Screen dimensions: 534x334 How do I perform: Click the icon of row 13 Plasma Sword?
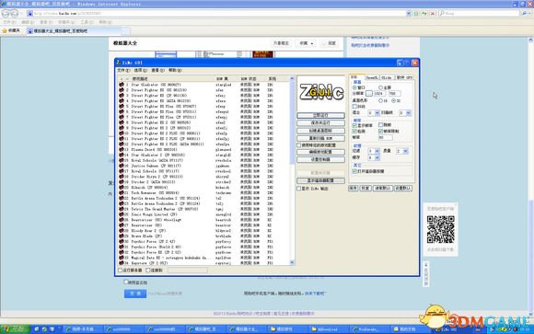pos(122,149)
